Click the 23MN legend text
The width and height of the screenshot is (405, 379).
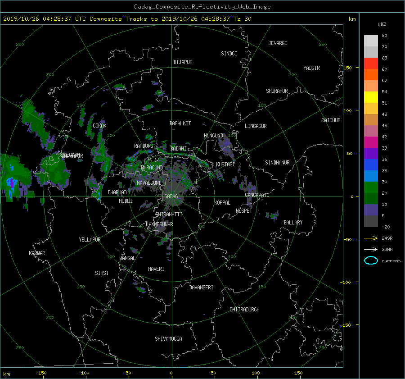pos(387,250)
